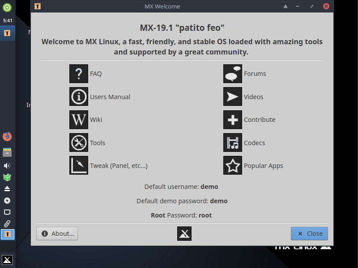The width and height of the screenshot is (358, 268).
Task: Click the Contribute plus icon
Action: click(232, 120)
